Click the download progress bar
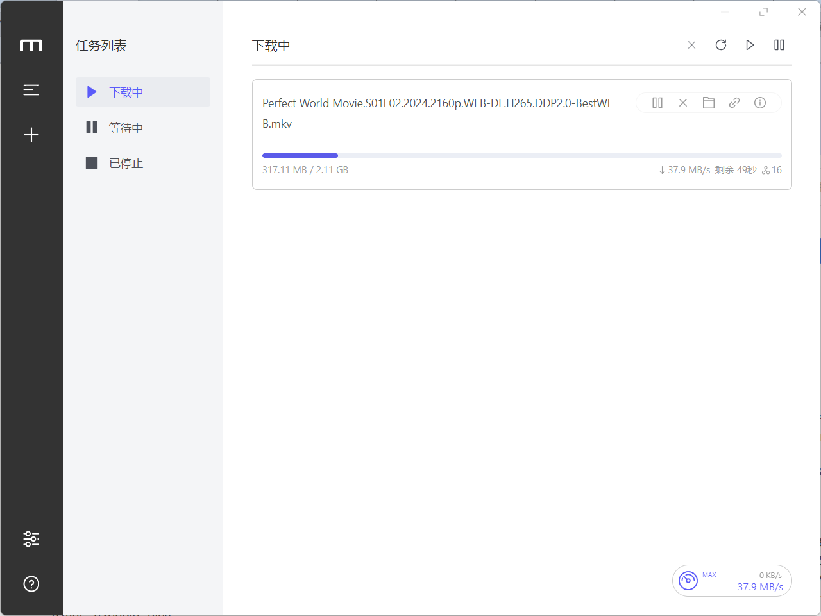This screenshot has height=616, width=821. 521,155
